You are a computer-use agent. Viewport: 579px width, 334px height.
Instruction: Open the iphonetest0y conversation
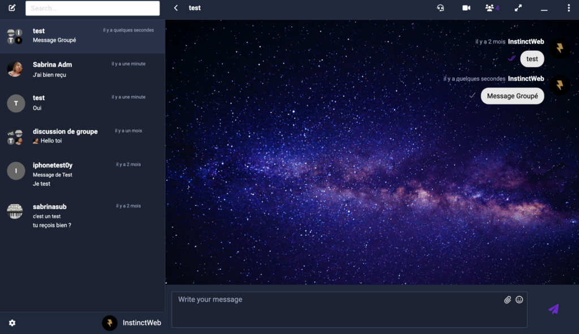(82, 173)
